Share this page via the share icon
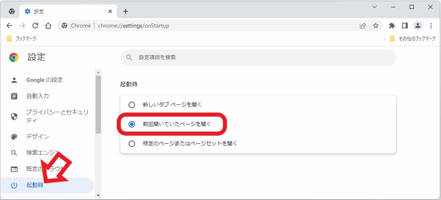 (363, 26)
